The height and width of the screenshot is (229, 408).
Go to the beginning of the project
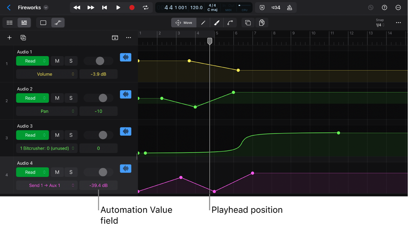[x=105, y=8]
